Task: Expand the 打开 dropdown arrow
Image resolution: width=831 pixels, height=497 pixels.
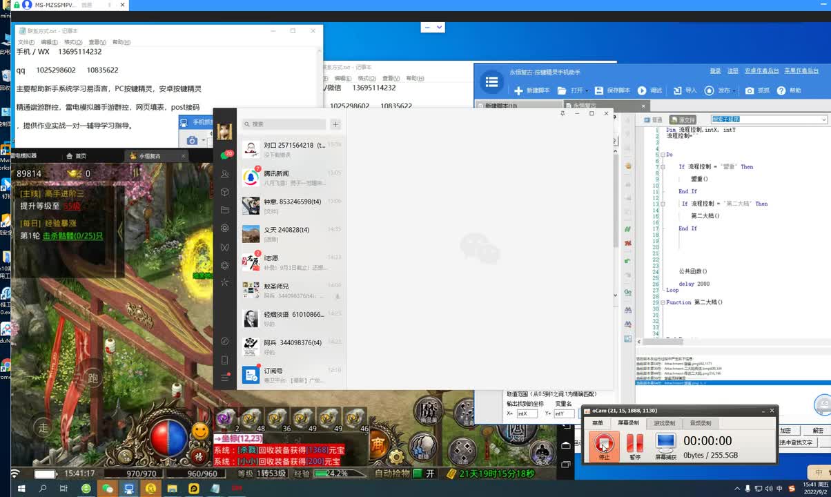Action: click(587, 90)
